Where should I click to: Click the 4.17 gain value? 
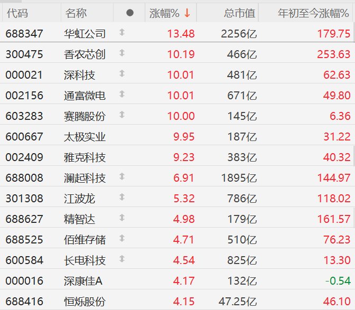[184, 281]
